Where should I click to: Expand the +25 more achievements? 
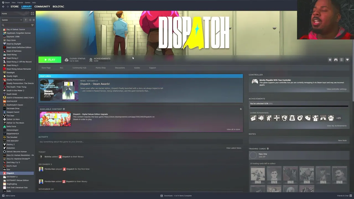[339, 118]
